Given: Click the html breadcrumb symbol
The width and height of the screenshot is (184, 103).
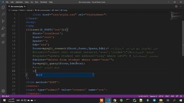Looking at the screenshot, I should (55, 10).
